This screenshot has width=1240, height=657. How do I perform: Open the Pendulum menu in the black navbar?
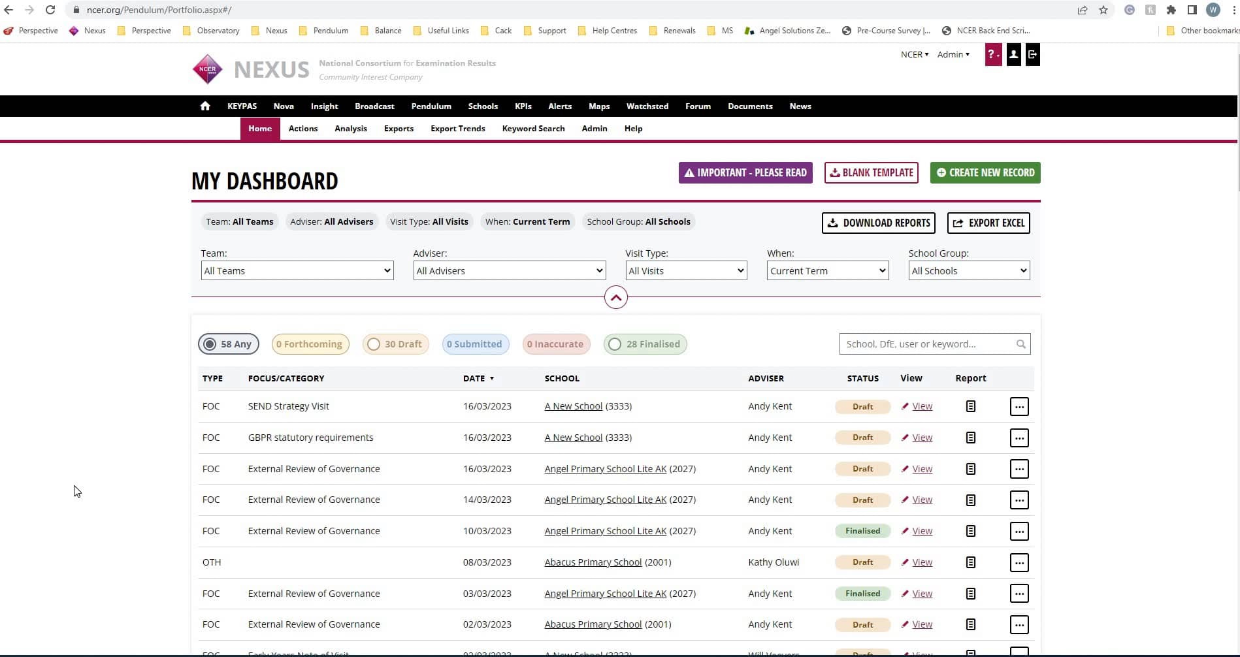point(431,106)
